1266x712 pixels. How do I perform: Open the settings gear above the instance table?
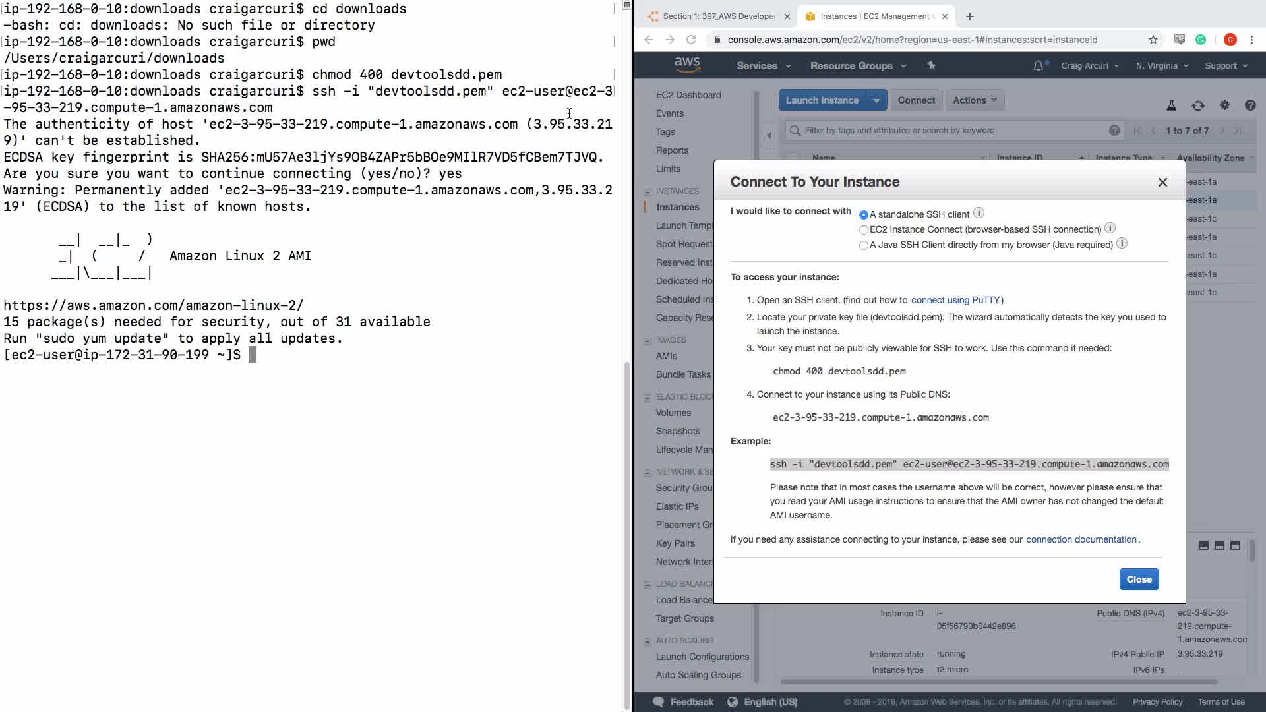pos(1224,105)
